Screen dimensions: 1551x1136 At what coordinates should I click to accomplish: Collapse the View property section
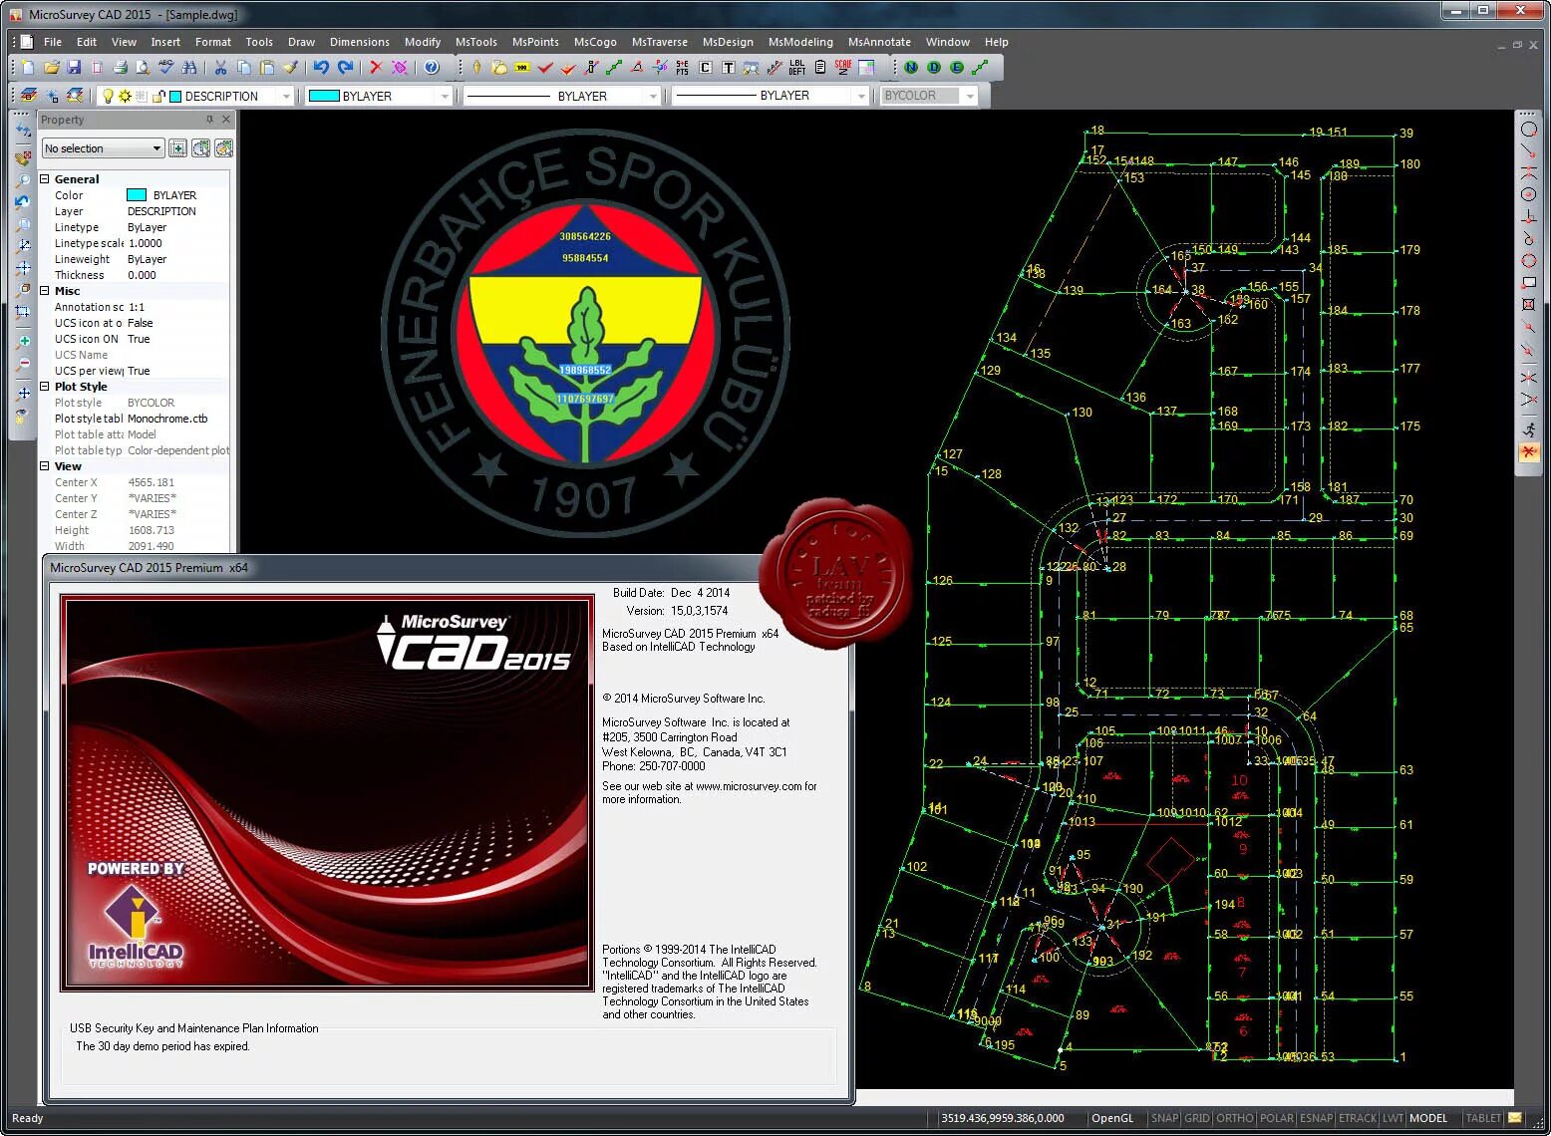tap(44, 466)
